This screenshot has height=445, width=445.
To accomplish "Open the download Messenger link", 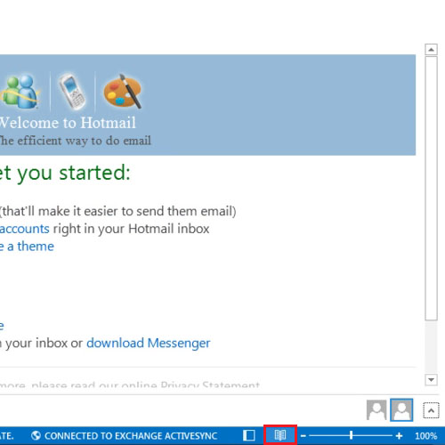I will (x=149, y=343).
